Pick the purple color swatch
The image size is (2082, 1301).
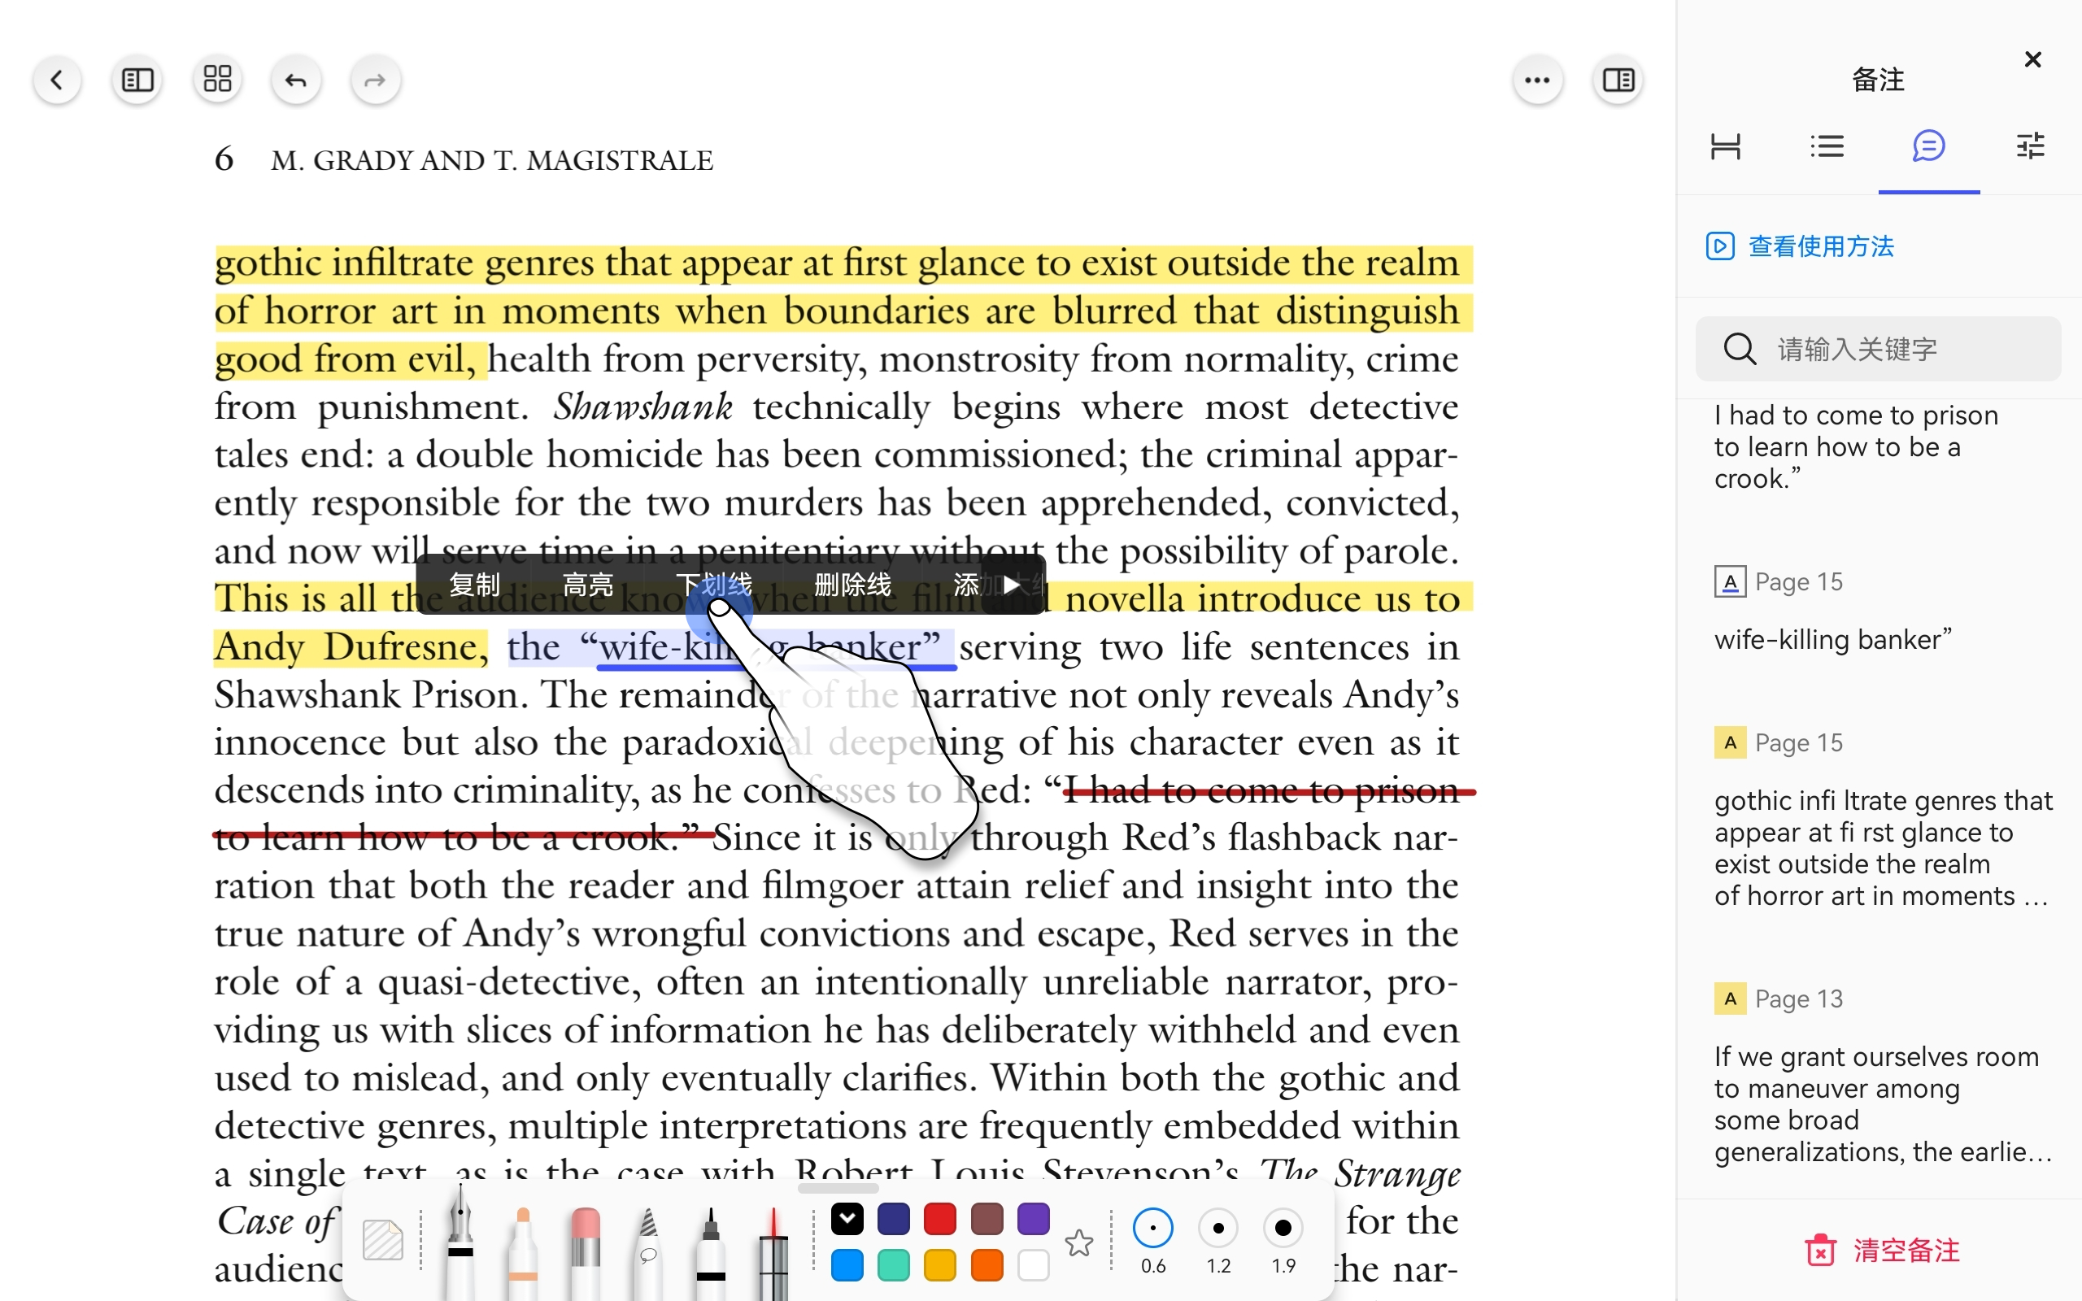coord(1033,1218)
